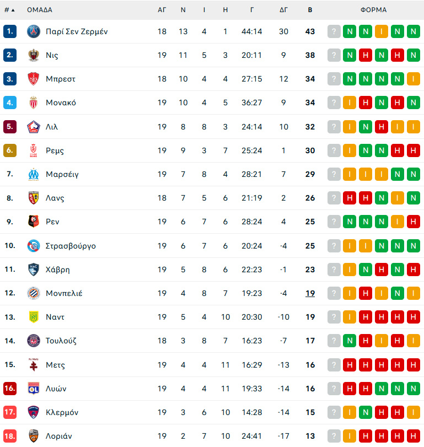This screenshot has width=424, height=447.
Task: Sort by the ΔΓ goal difference header
Action: click(x=283, y=10)
